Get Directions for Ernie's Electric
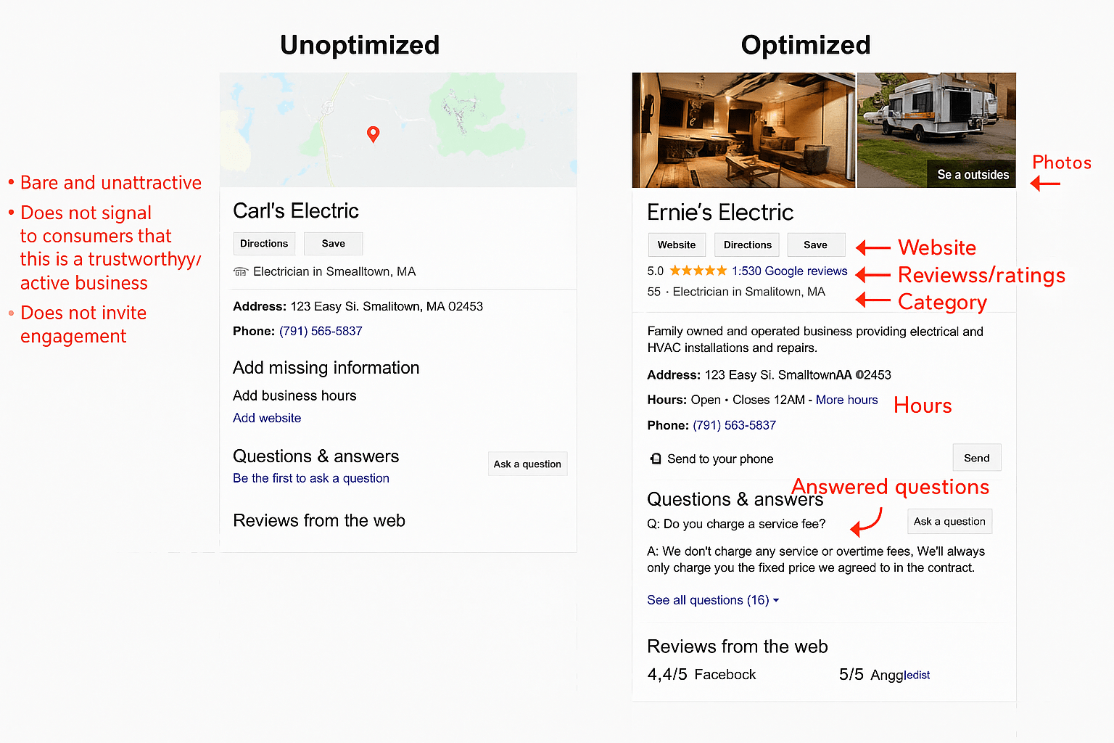Viewport: 1114px width, 743px height. tap(746, 245)
